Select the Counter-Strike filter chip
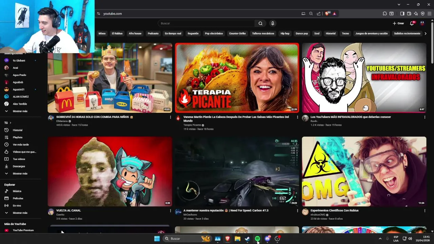 point(237,34)
